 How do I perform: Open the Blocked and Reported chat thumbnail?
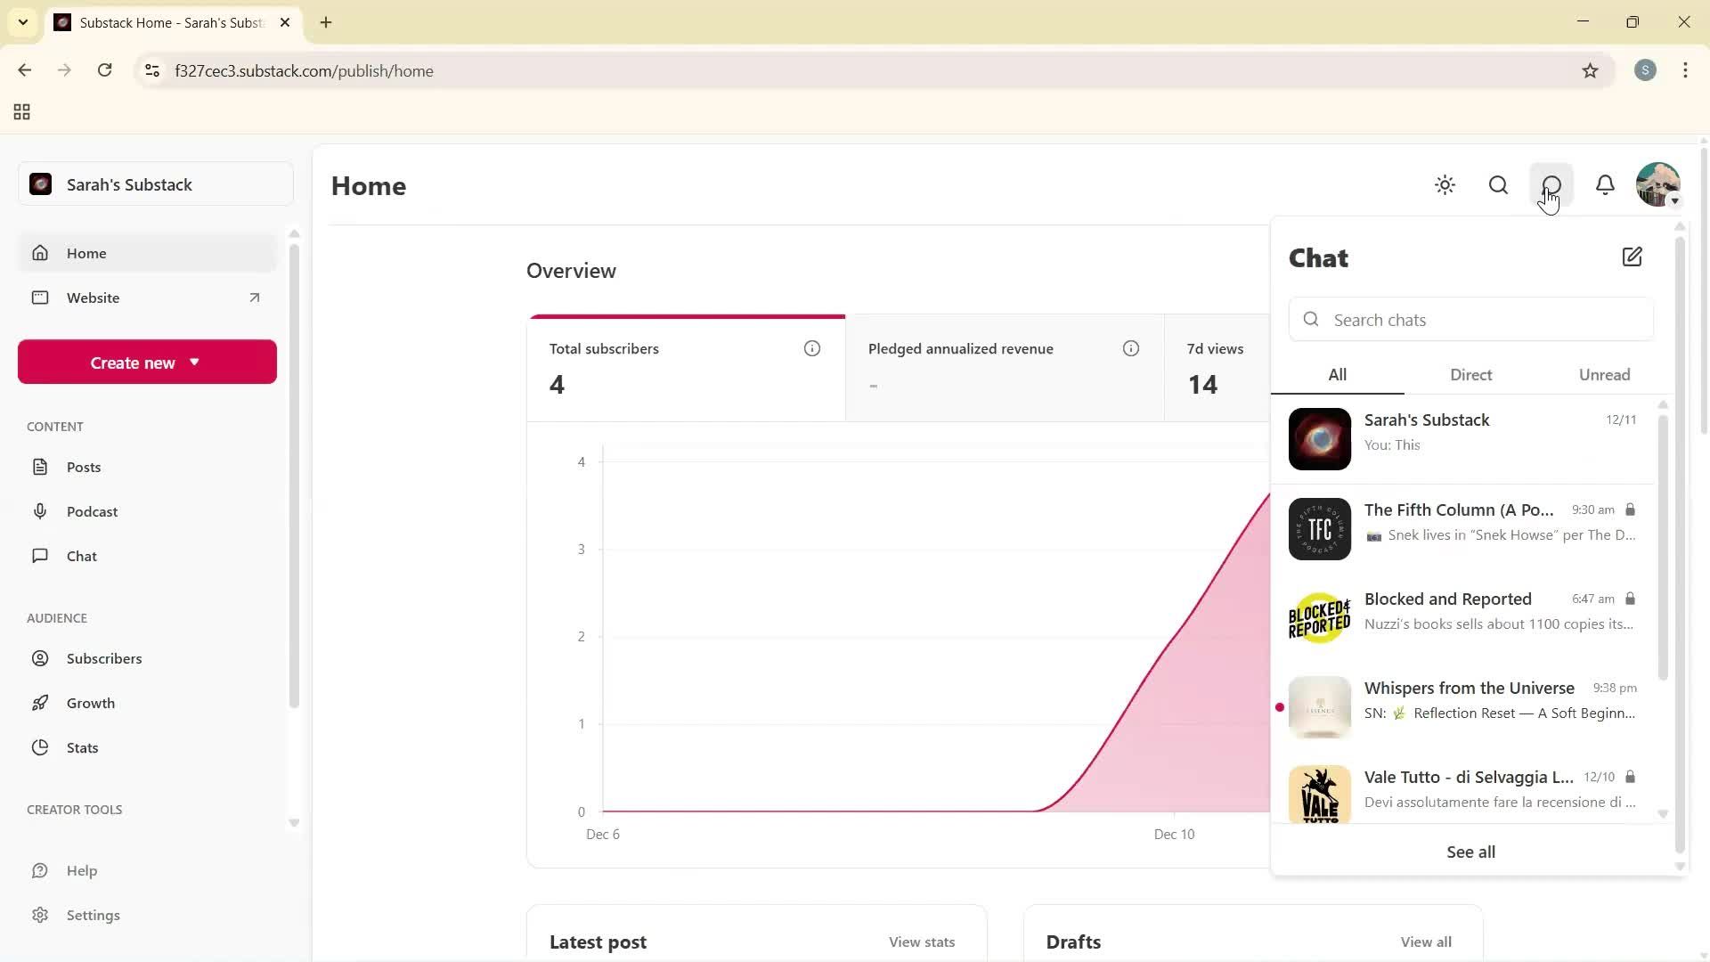[1319, 617]
